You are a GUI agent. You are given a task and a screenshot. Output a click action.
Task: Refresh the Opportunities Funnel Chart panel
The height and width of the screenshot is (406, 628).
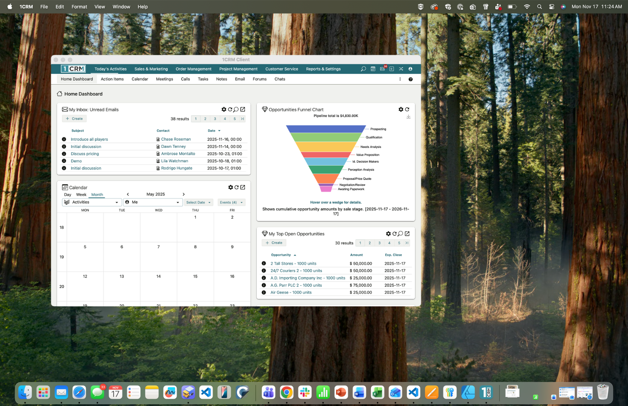(x=407, y=109)
